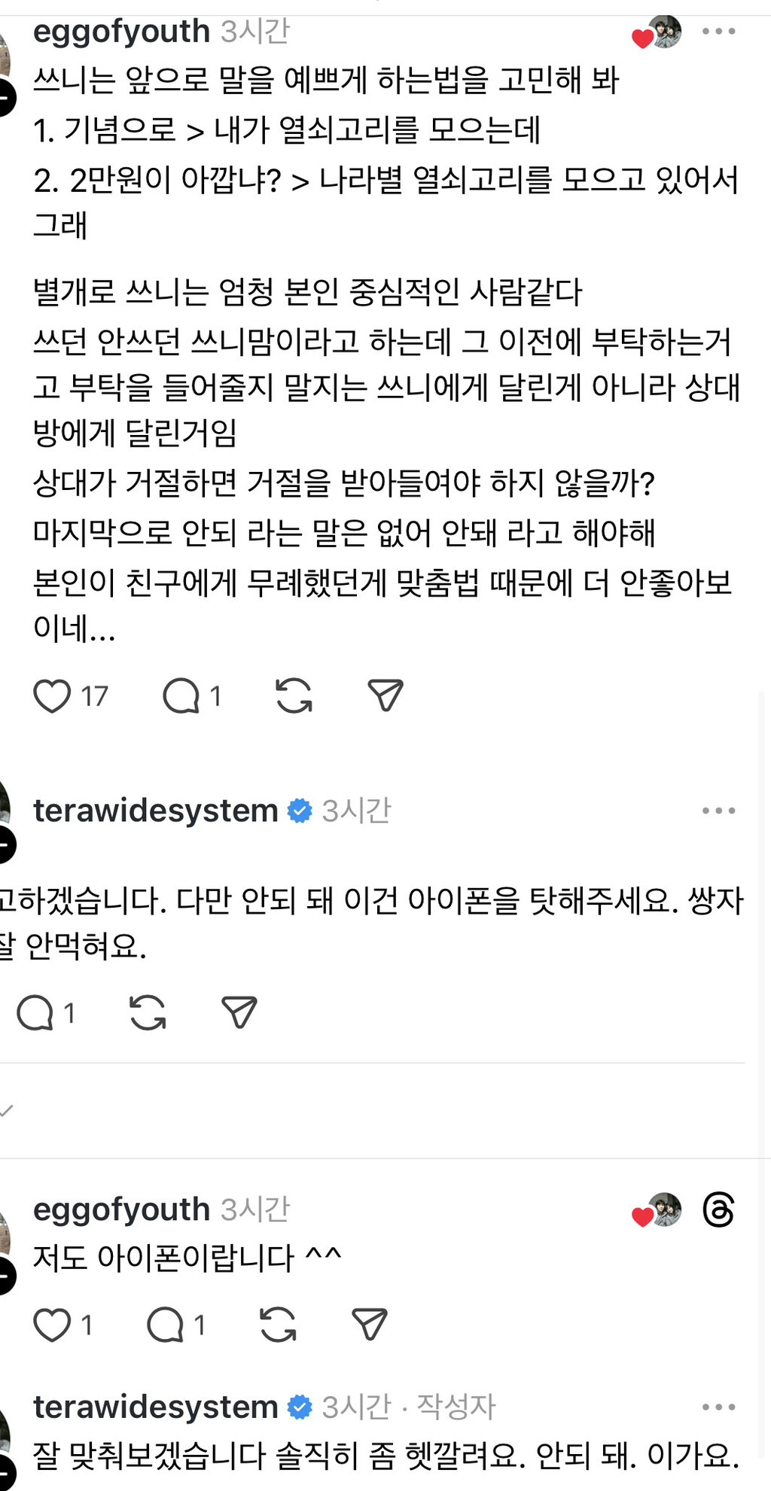Open eggofyouth profile from top comment

coord(121,32)
